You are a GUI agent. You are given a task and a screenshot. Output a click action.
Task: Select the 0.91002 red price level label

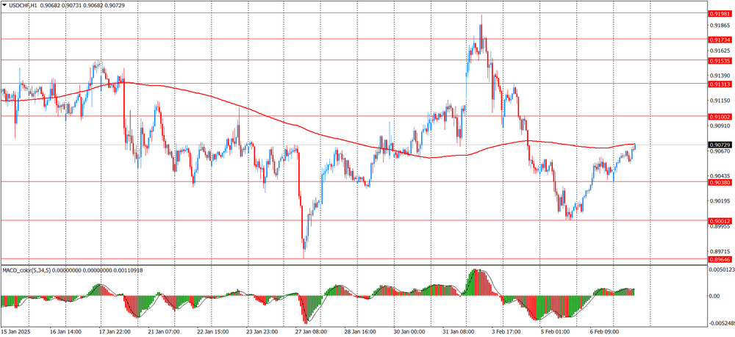(721, 117)
